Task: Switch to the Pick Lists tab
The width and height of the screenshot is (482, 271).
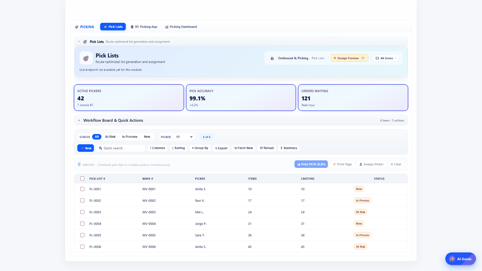Action: (113, 27)
